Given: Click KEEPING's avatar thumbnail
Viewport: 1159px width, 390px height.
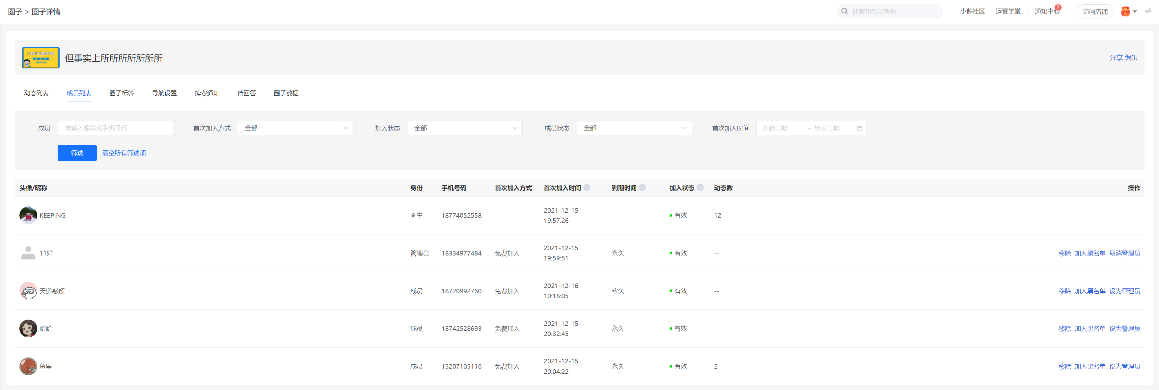Looking at the screenshot, I should [x=28, y=216].
